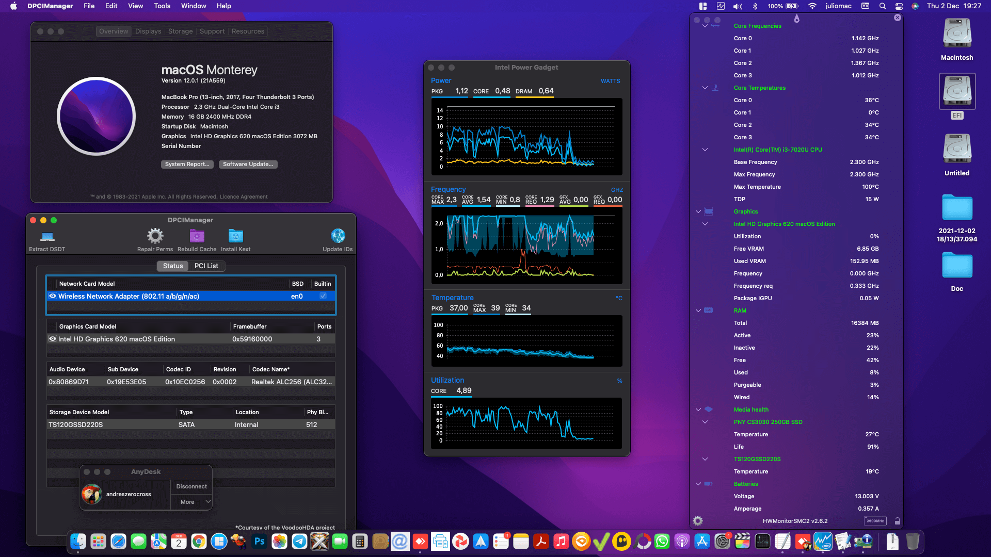Open the Tools menu
The width and height of the screenshot is (991, 557).
162,6
